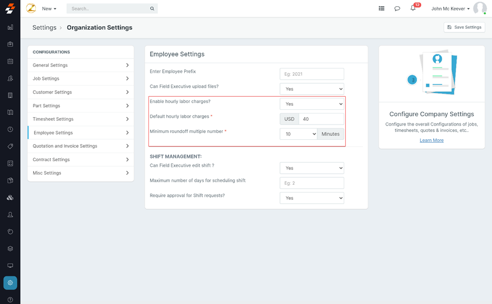Select Job Settings in configurations
This screenshot has width=492, height=304.
[80, 78]
